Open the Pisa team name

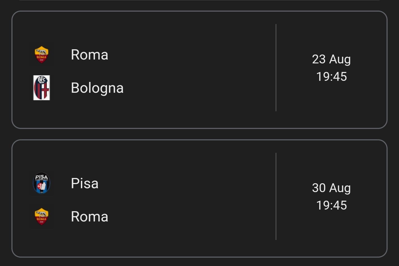(x=85, y=183)
